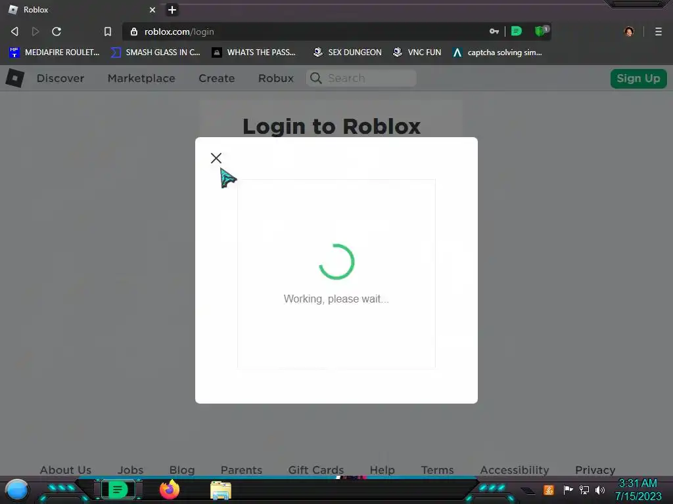Open the VNC FUN bookmark
673x504 pixels.
[417, 52]
